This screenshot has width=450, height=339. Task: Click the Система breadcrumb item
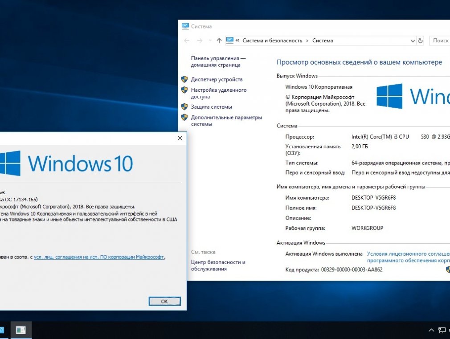[x=323, y=41]
